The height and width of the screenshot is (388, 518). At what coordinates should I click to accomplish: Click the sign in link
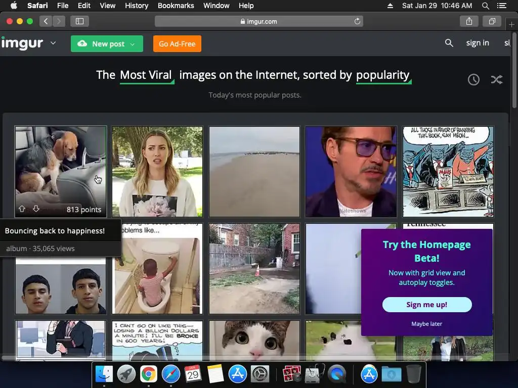point(478,43)
